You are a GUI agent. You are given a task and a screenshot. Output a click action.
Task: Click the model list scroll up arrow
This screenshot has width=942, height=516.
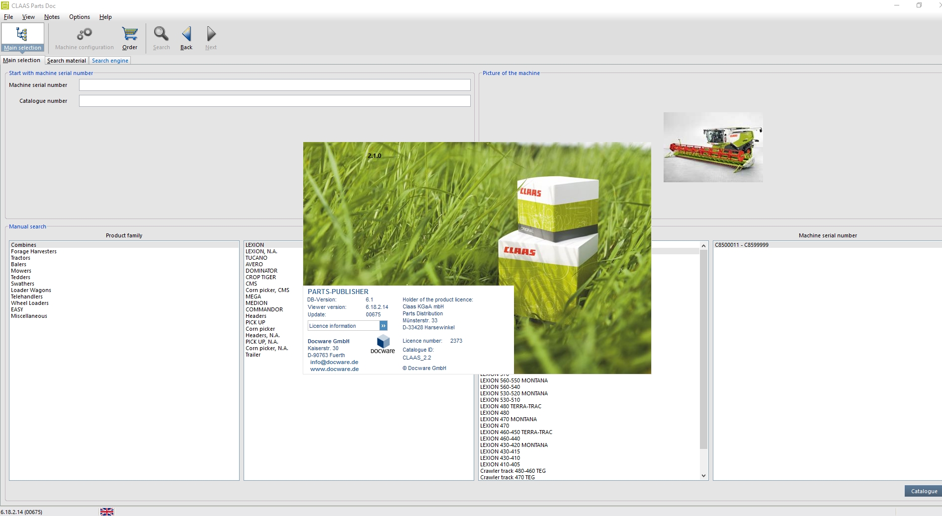703,246
